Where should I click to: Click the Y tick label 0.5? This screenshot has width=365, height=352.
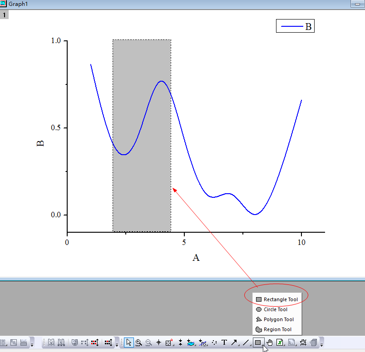point(56,128)
